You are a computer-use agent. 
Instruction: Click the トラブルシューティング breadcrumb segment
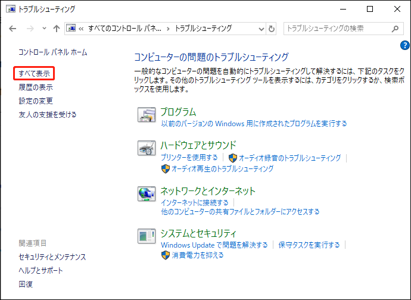click(203, 29)
